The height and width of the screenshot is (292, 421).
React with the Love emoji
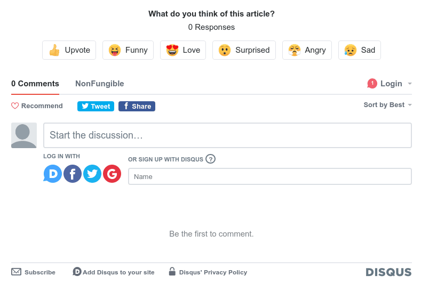pyautogui.click(x=183, y=50)
